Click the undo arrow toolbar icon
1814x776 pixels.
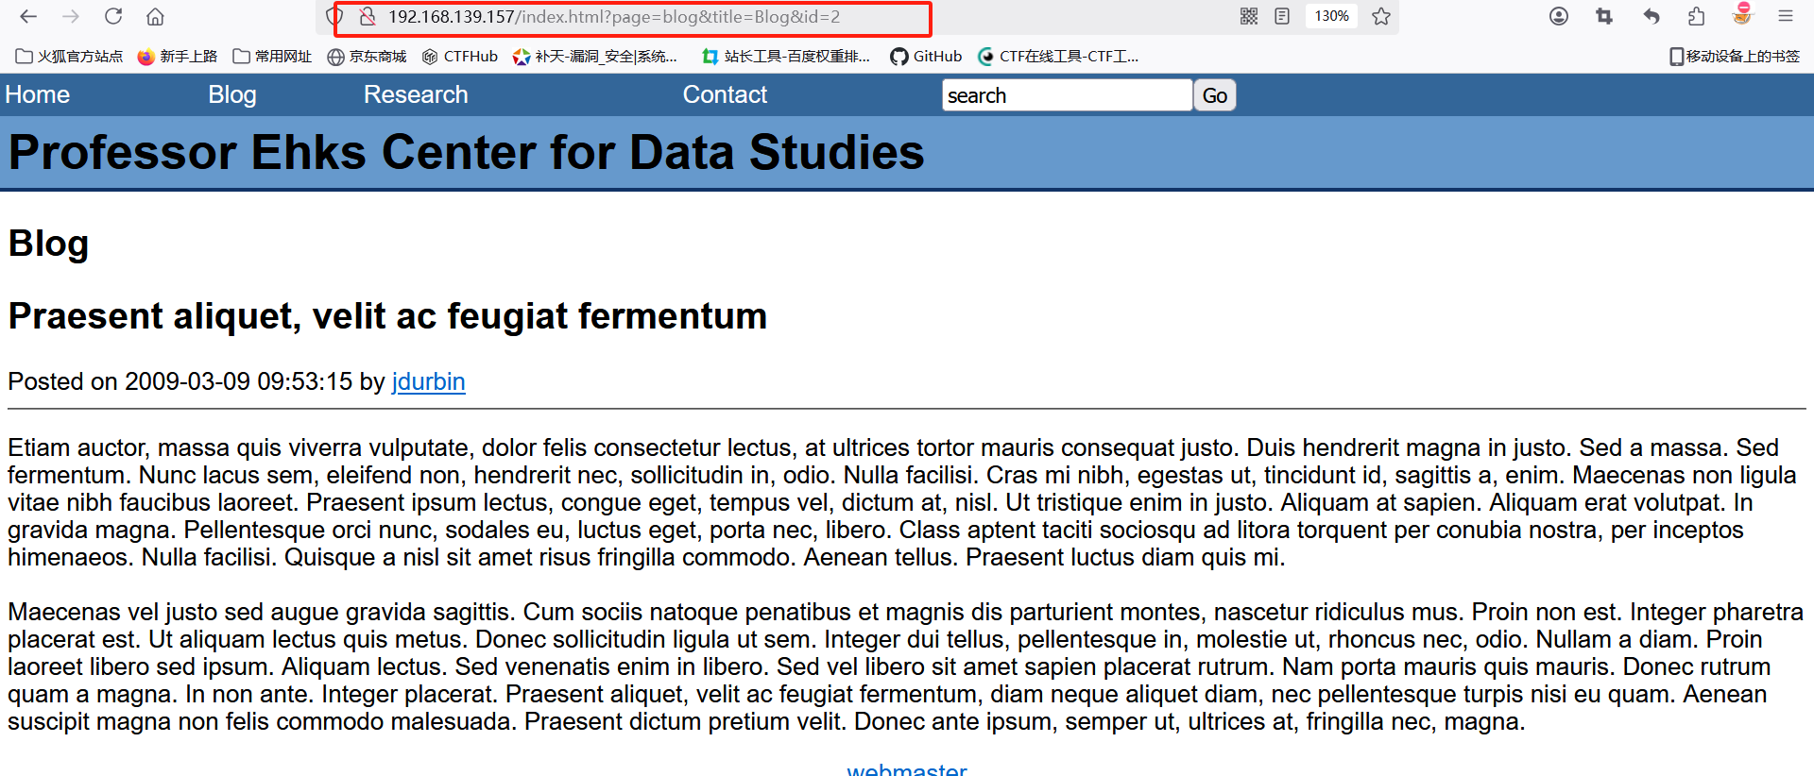1651,16
